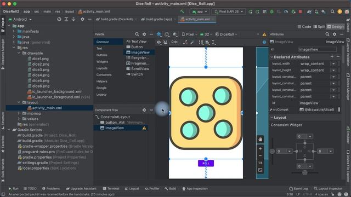351x197 pixels.
Task: Click the ROLL button on the design canvas
Action: pos(206,163)
